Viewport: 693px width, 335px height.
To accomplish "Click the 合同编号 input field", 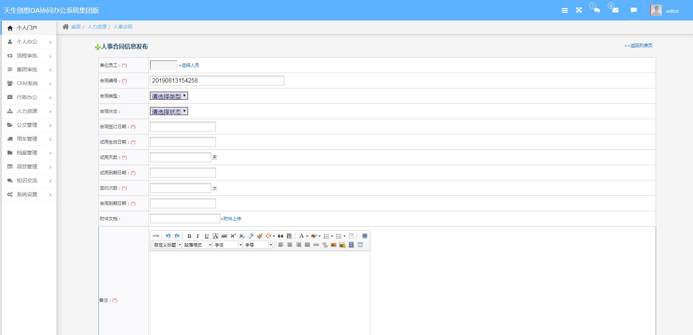I will tap(217, 81).
